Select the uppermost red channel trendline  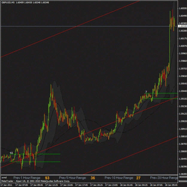click(x=70, y=29)
